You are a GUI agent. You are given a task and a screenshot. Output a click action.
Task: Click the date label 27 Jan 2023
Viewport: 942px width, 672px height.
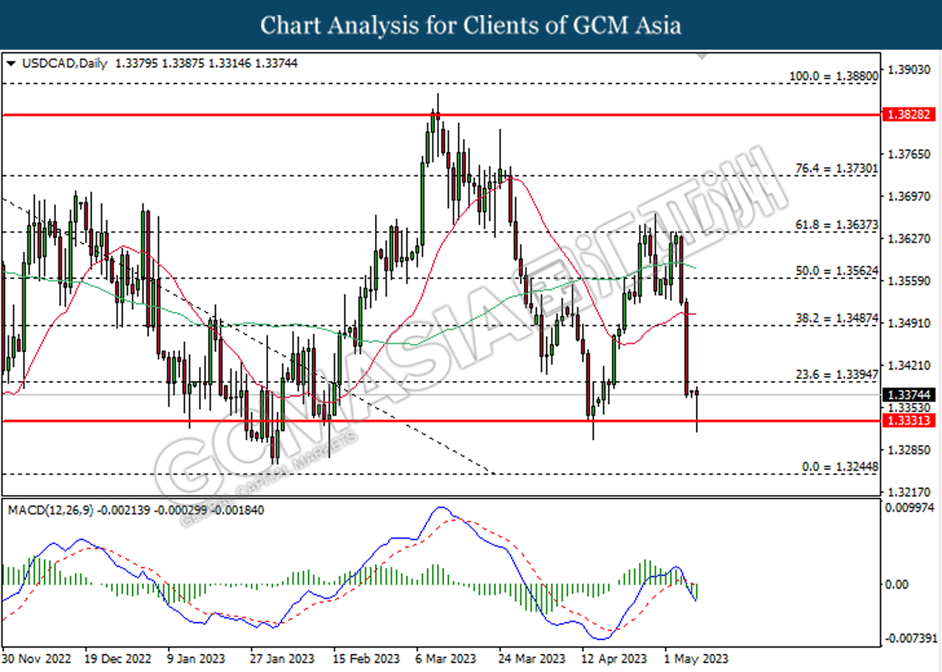pyautogui.click(x=282, y=659)
